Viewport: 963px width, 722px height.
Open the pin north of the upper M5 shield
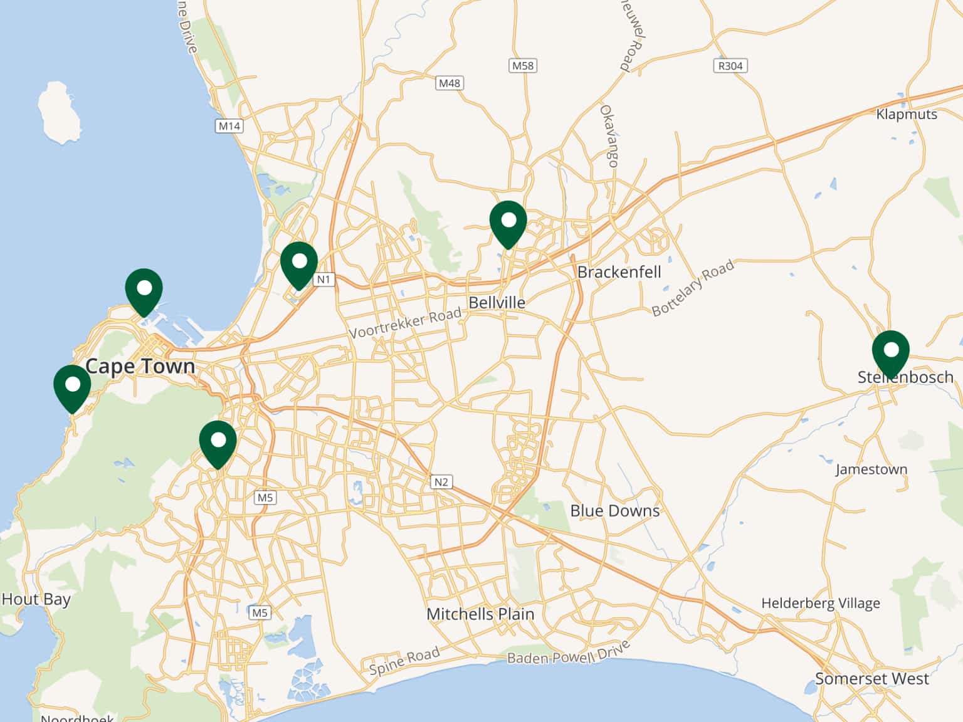tap(218, 442)
